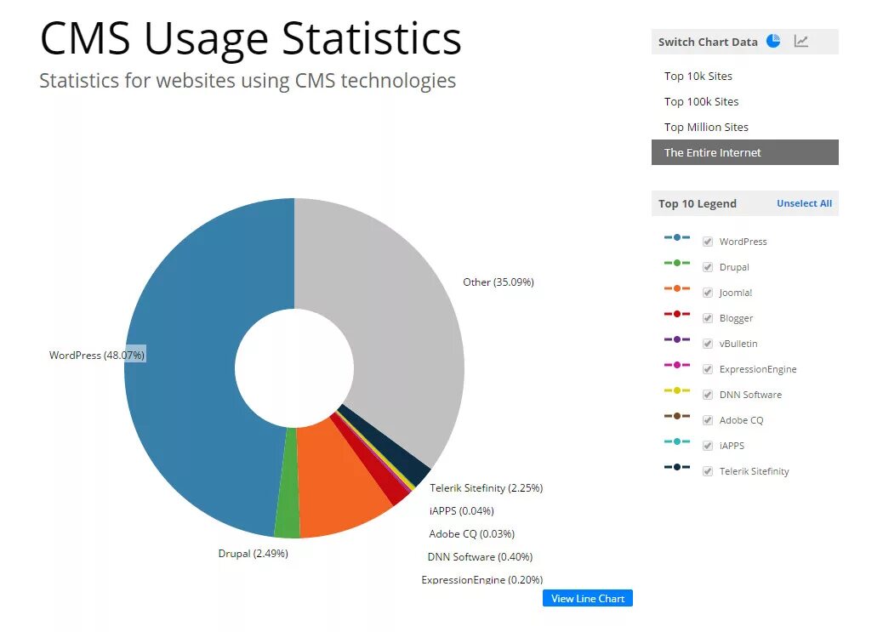The width and height of the screenshot is (883, 632).
Task: Click the teal iAPPS legend marker
Action: [677, 441]
